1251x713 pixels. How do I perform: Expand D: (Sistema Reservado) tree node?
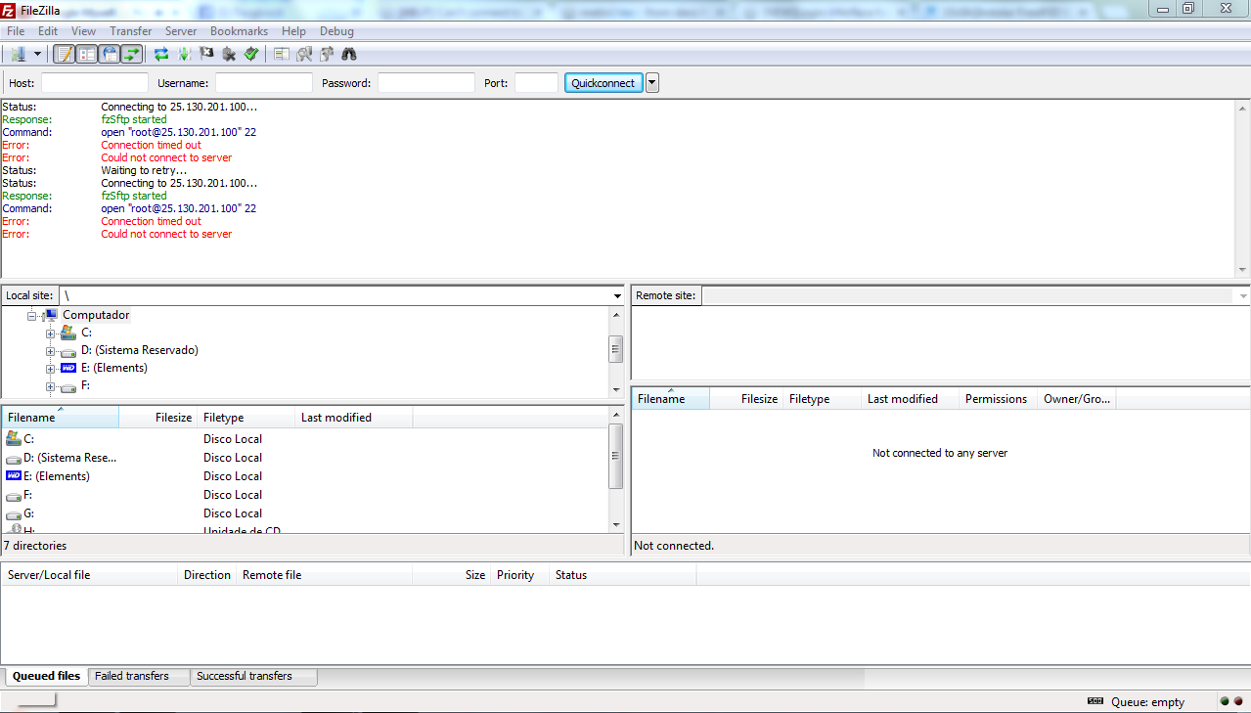click(x=50, y=351)
